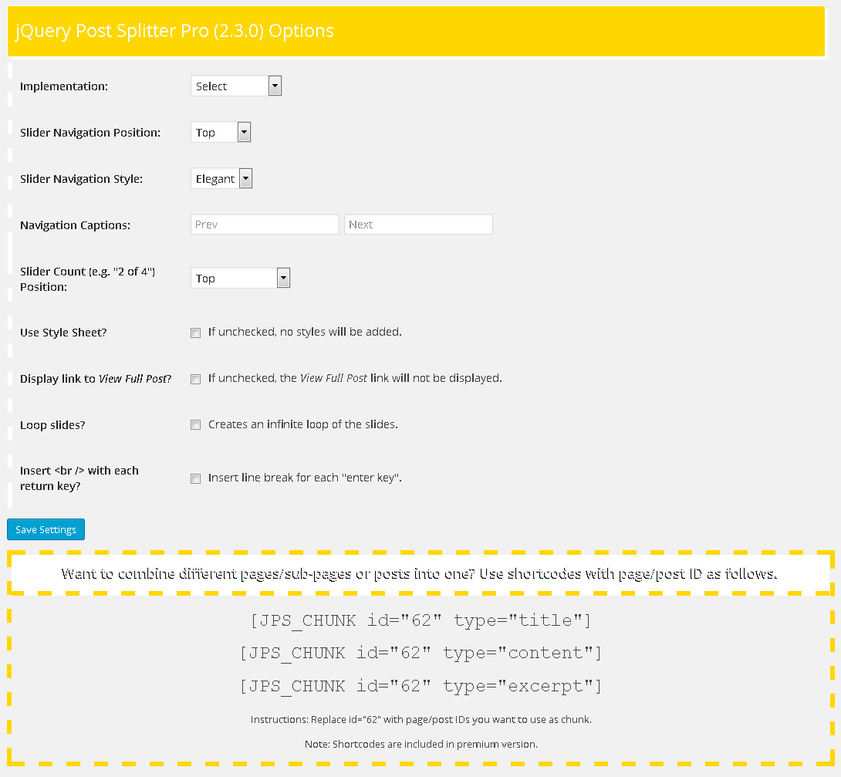Open the Implementation dropdown
The width and height of the screenshot is (841, 777).
point(236,86)
